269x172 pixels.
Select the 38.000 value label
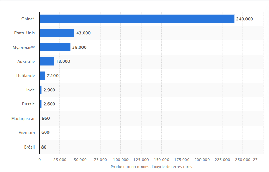point(79,47)
